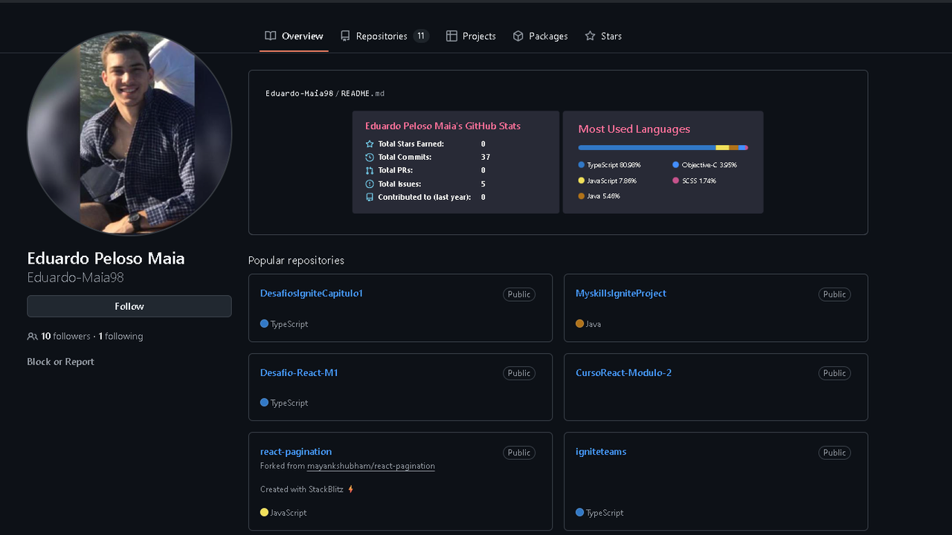Screen dimensions: 952x535
Task: Click the GitHub Stats card
Action: [x=456, y=162]
